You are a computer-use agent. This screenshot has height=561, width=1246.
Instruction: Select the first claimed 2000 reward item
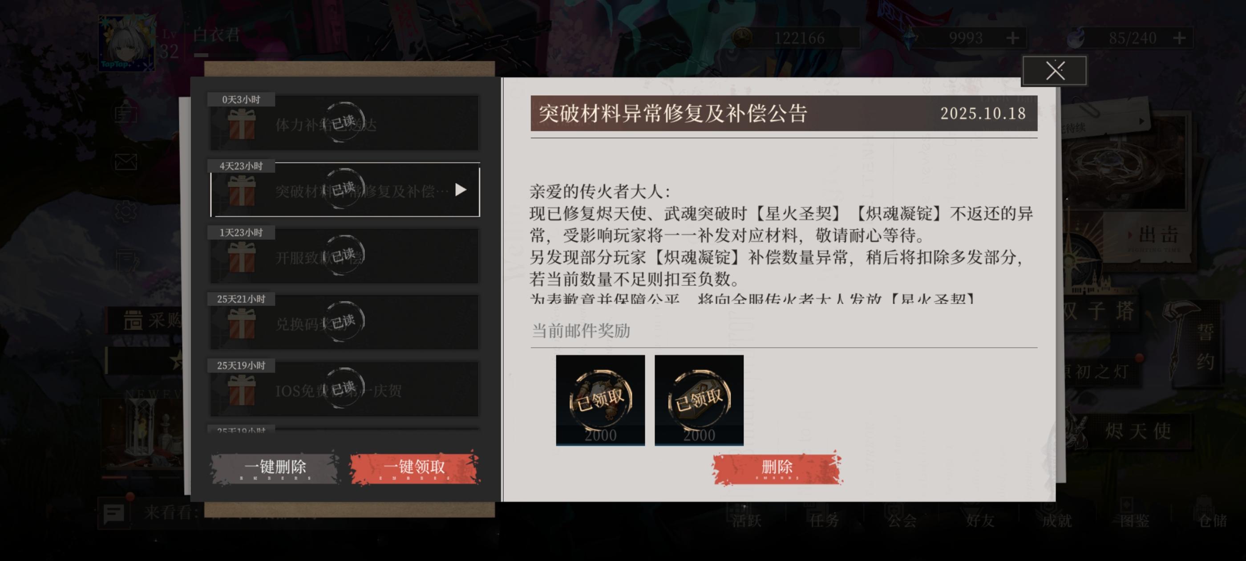click(600, 400)
